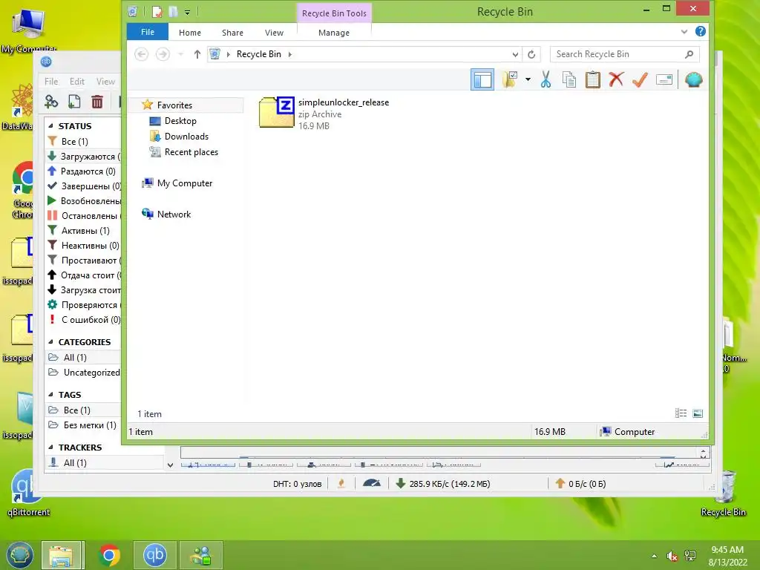Click the orange checkmark Properties icon
760x570 pixels.
point(640,79)
